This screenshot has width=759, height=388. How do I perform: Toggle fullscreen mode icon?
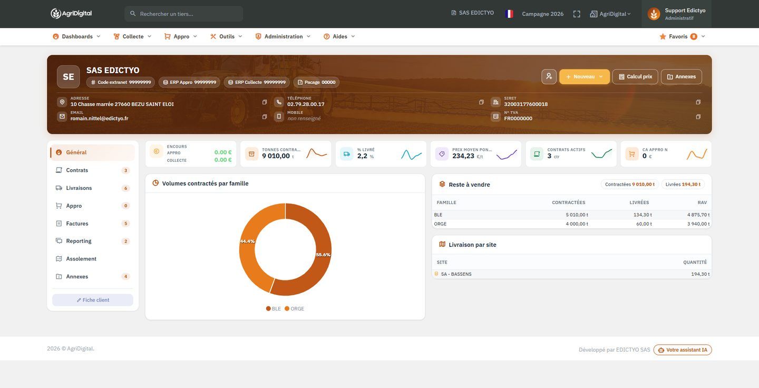[577, 14]
